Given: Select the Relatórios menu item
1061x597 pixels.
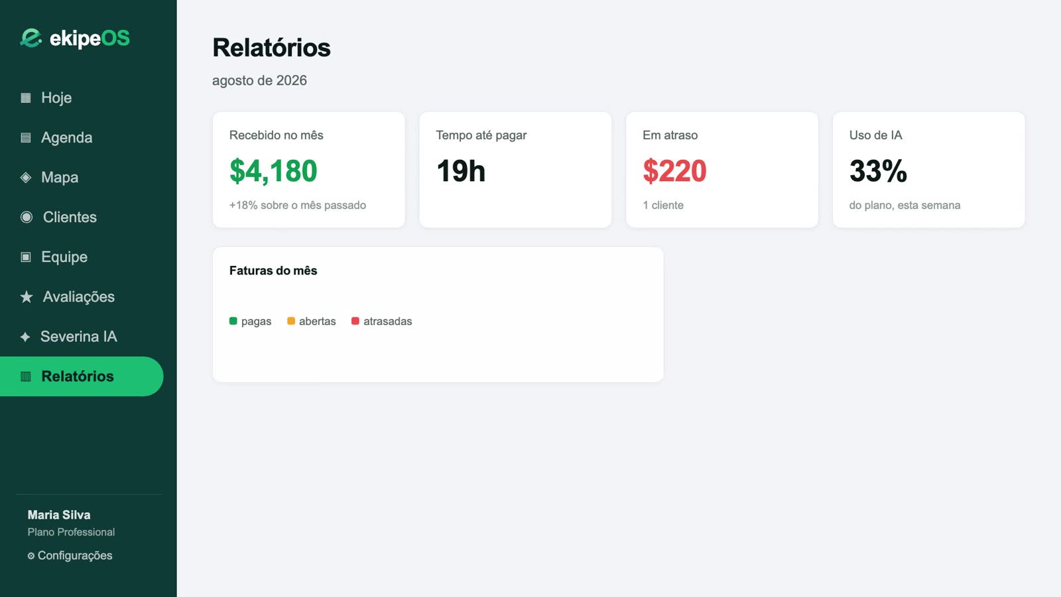Looking at the screenshot, I should pos(82,376).
